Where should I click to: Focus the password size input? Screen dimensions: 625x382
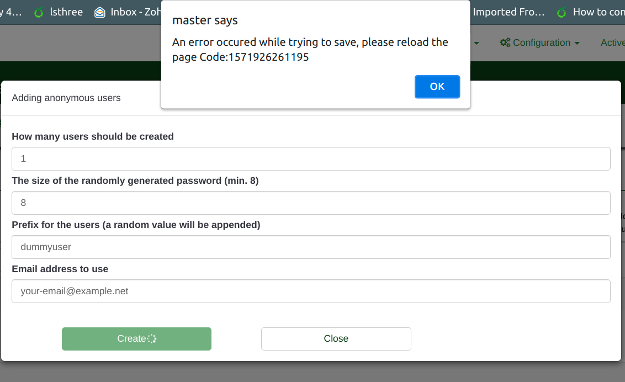click(311, 203)
